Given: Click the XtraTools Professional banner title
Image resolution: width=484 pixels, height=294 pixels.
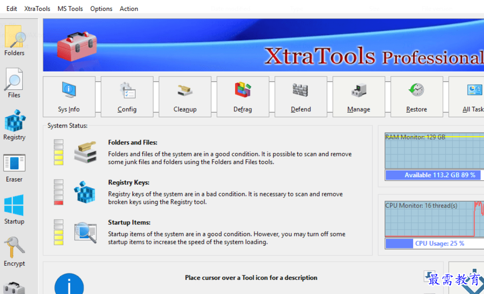Looking at the screenshot, I should click(374, 56).
